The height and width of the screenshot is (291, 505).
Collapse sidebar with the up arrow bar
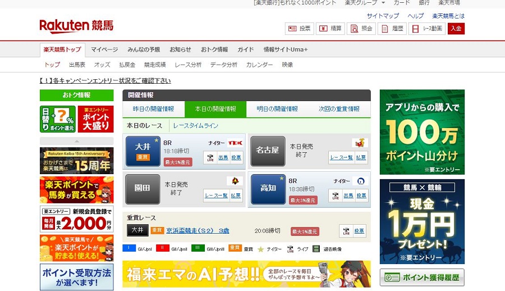tap(77, 141)
